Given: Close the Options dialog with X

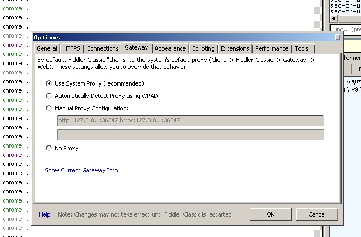Looking at the screenshot, I should [x=337, y=37].
